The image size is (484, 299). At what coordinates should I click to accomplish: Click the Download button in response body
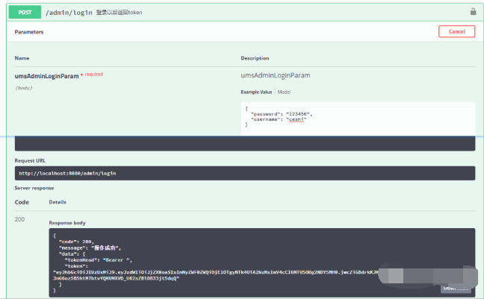tap(456, 288)
